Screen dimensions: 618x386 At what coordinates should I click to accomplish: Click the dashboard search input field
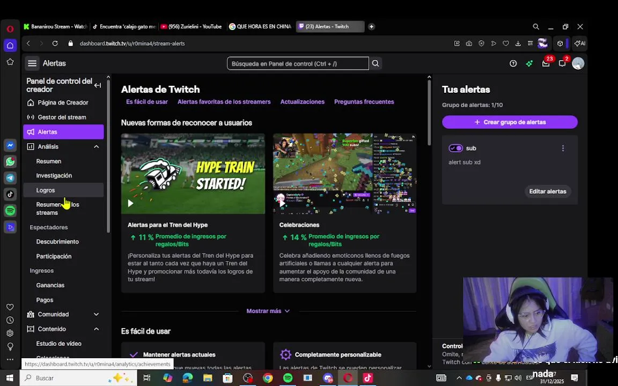tap(298, 63)
